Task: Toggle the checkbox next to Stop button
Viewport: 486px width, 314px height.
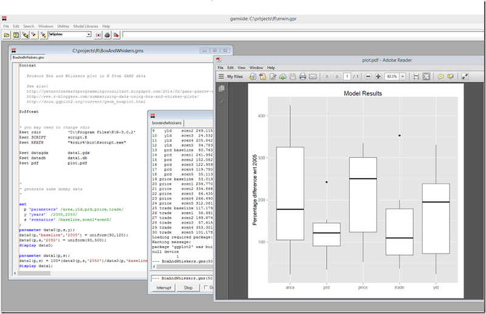Action: [206, 287]
